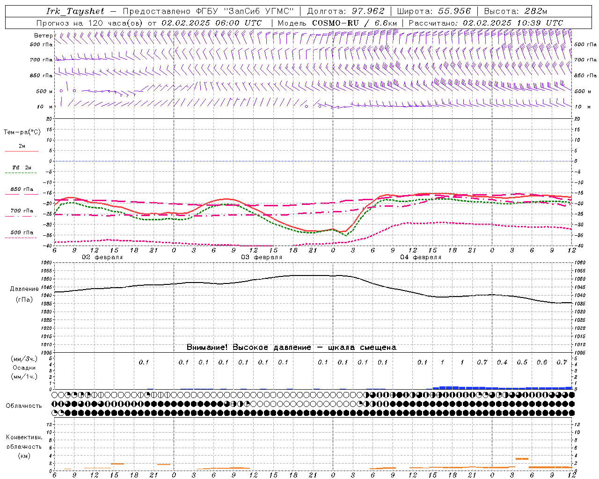
Task: Click the Модель COSMO-RU / 6.6км label
Action: pyautogui.click(x=337, y=23)
